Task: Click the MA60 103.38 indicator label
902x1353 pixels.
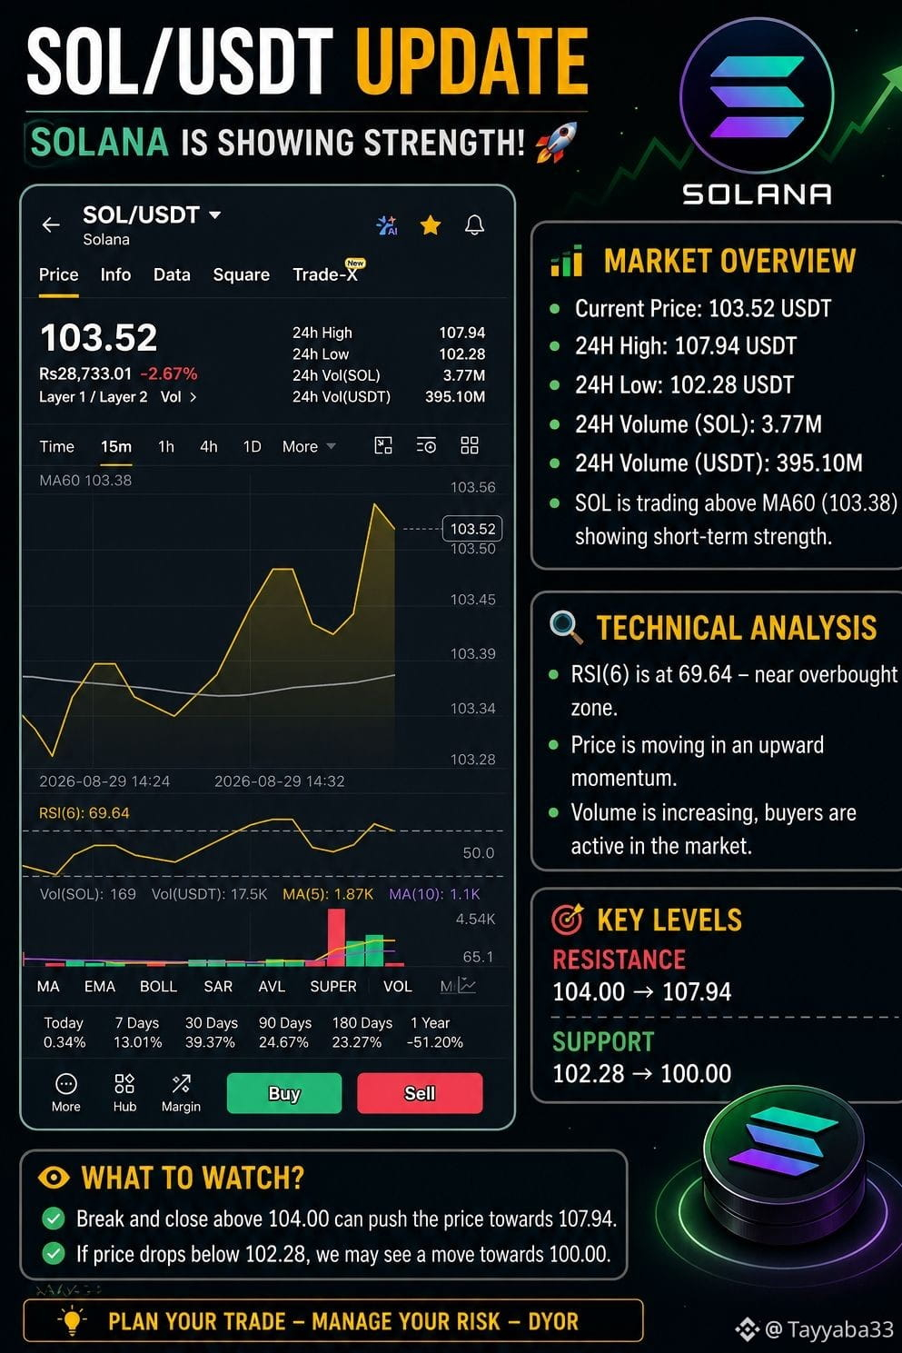Action: tap(85, 480)
